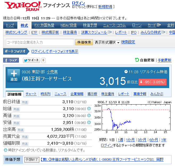Share on Facebook with シェア button

(11, 60)
